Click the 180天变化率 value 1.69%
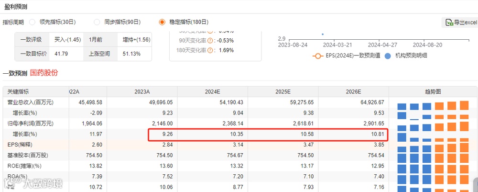 click(x=226, y=50)
